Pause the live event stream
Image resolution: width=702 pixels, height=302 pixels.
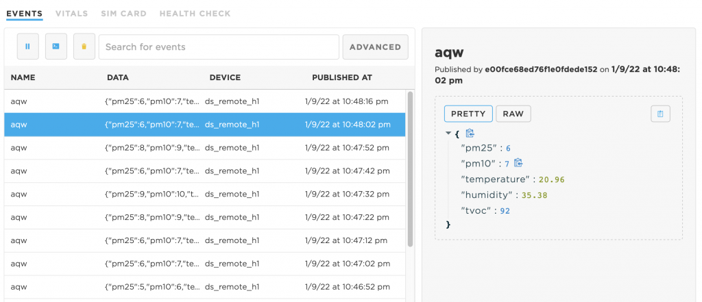point(27,47)
